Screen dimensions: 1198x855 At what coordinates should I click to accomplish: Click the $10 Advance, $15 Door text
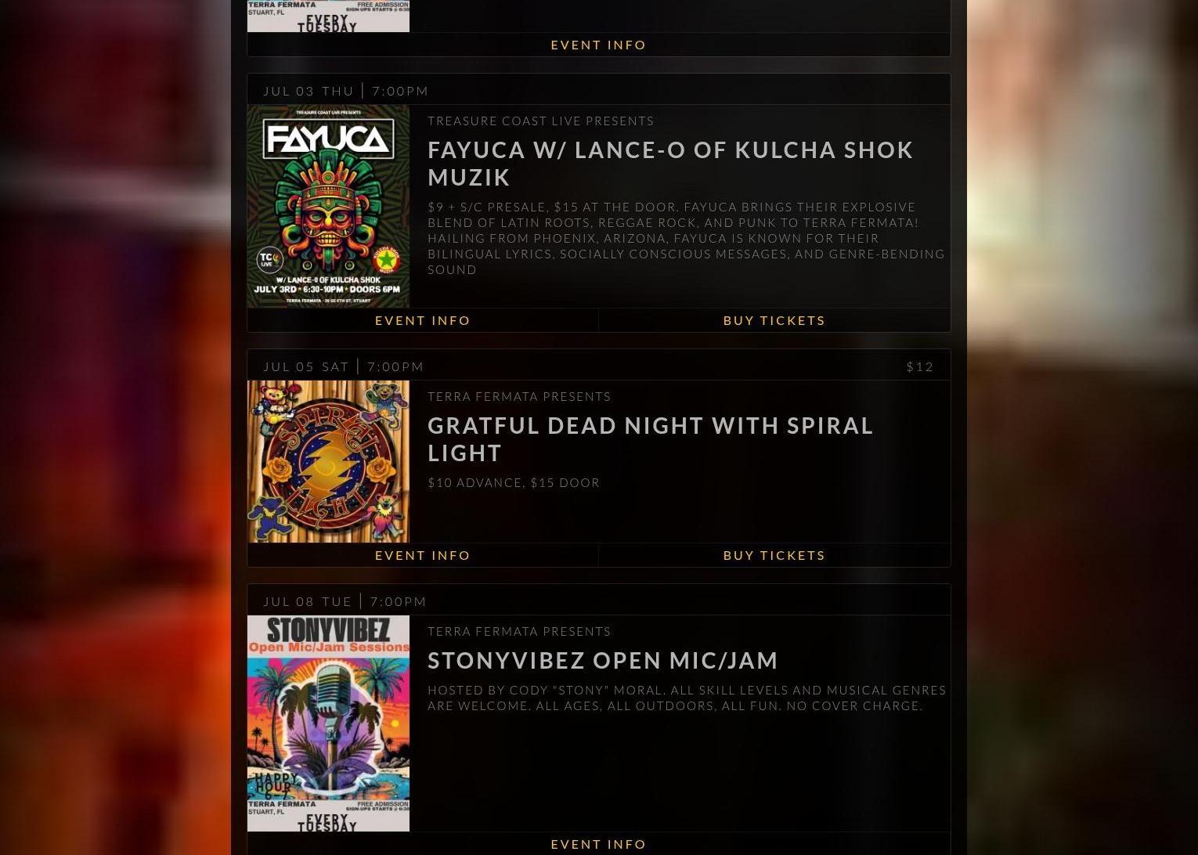[x=514, y=482]
